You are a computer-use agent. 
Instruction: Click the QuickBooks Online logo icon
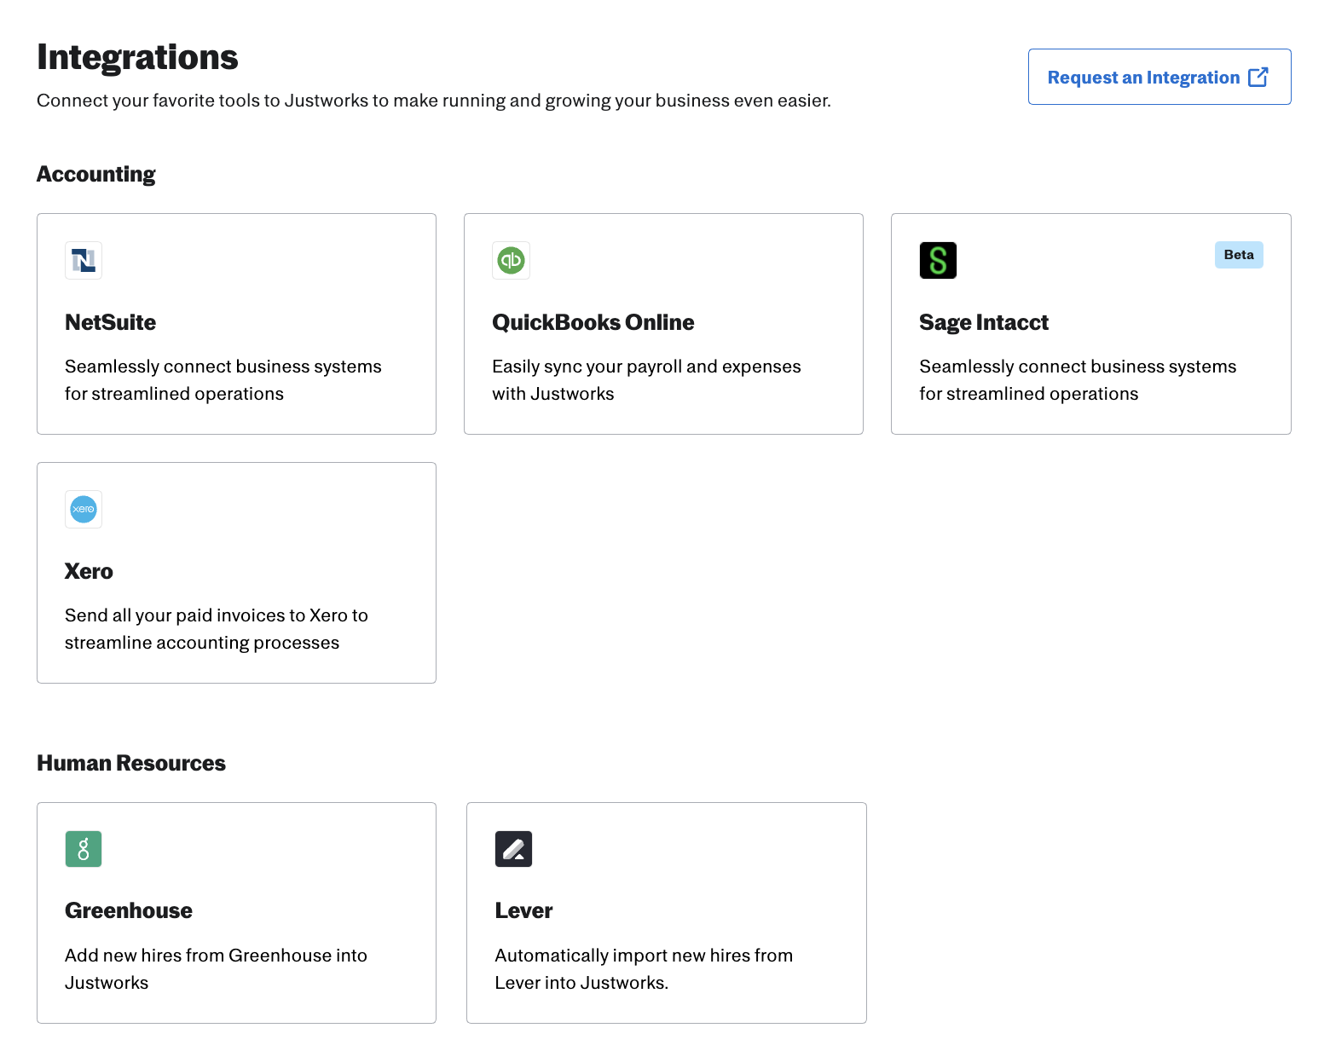pyautogui.click(x=511, y=260)
